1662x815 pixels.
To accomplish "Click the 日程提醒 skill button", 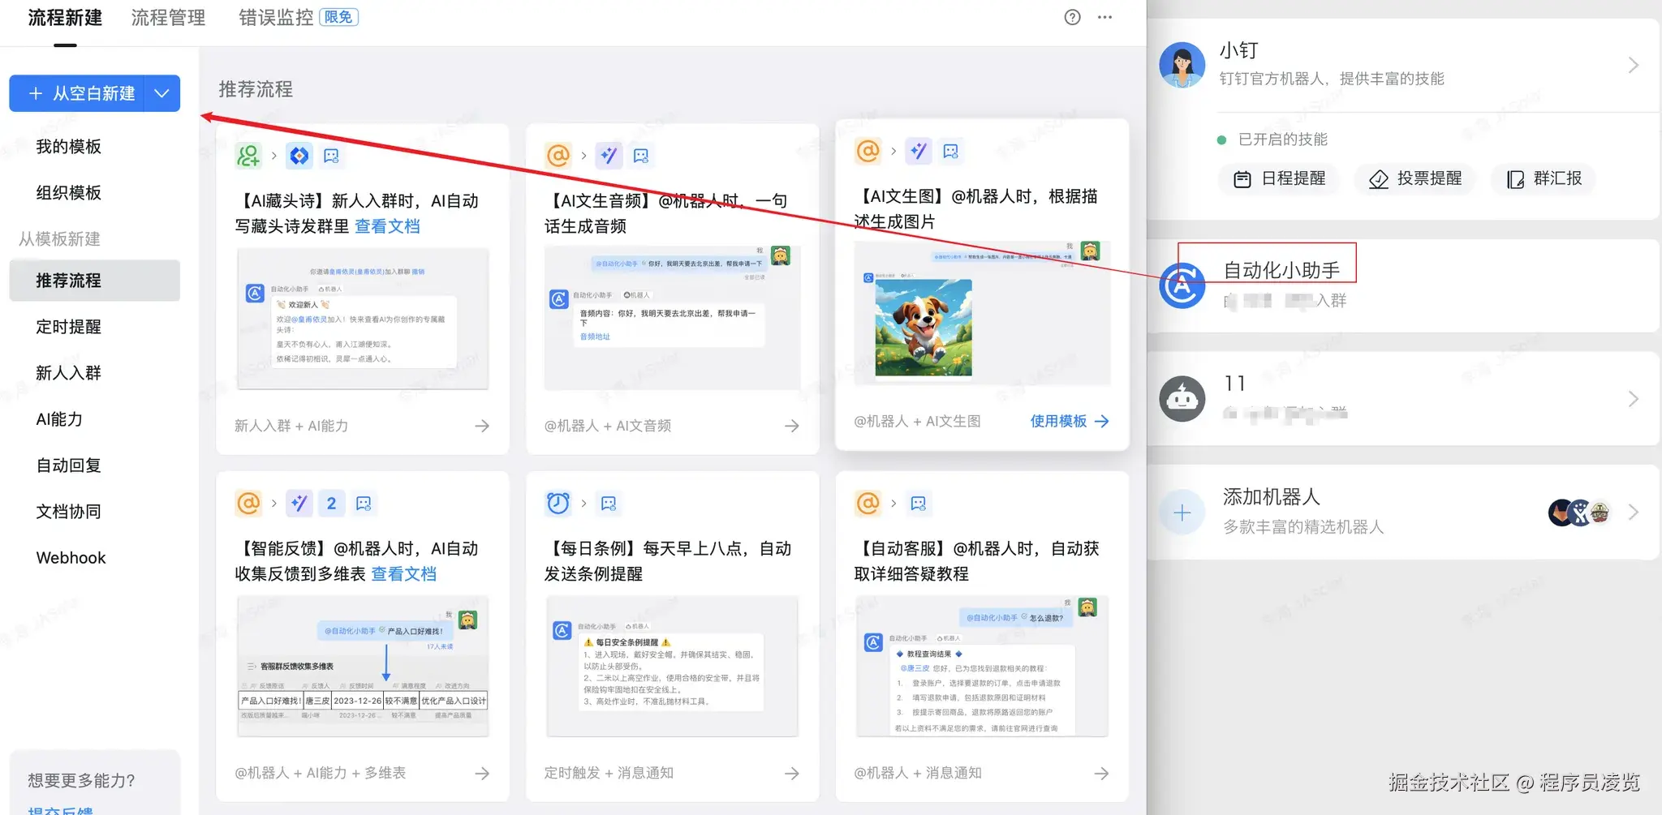I will 1279,178.
